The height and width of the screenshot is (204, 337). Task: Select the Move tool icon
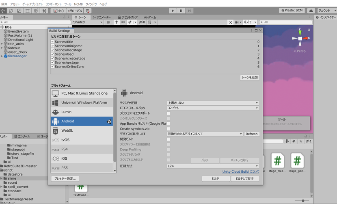click(x=3, y=11)
